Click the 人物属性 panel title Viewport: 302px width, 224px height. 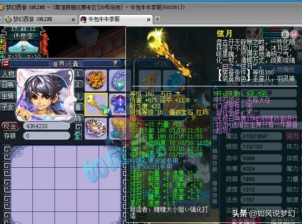click(x=283, y=69)
